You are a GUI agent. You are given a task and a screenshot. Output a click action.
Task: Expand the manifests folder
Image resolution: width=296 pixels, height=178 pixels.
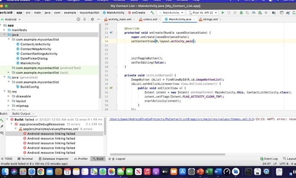pyautogui.click(x=4, y=30)
